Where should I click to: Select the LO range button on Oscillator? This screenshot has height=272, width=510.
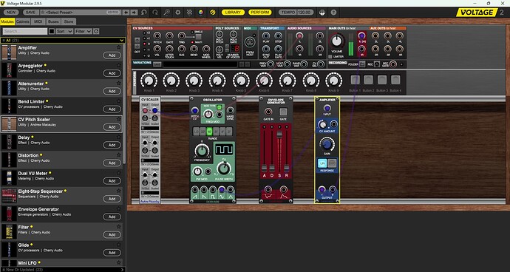pos(196,132)
